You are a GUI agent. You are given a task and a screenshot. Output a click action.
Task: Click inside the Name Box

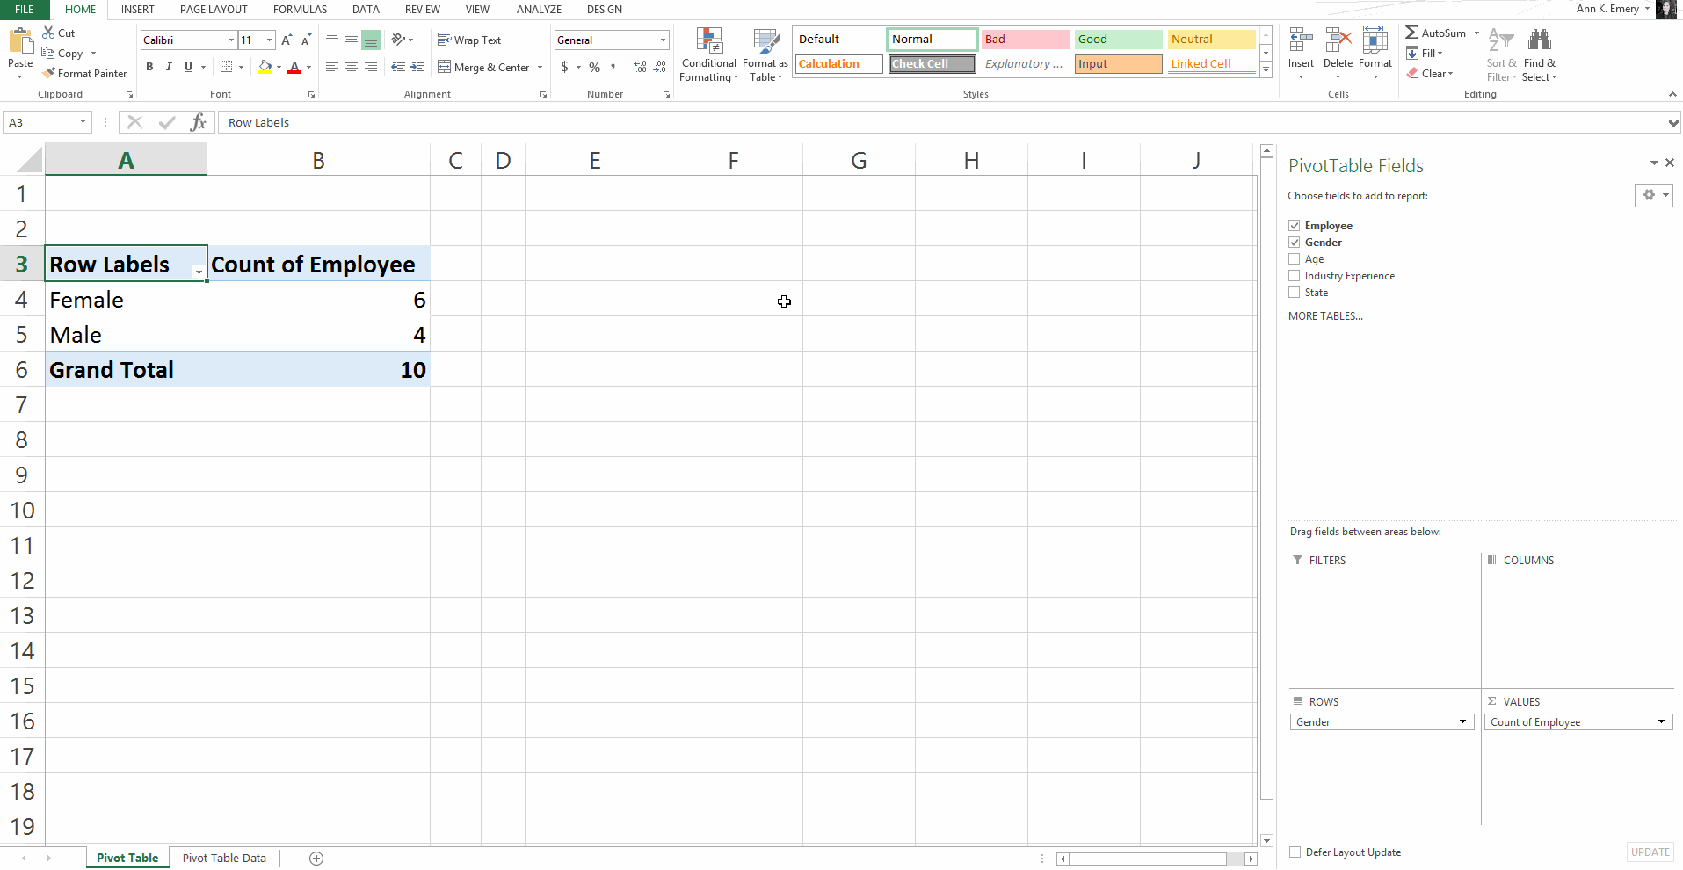[40, 122]
